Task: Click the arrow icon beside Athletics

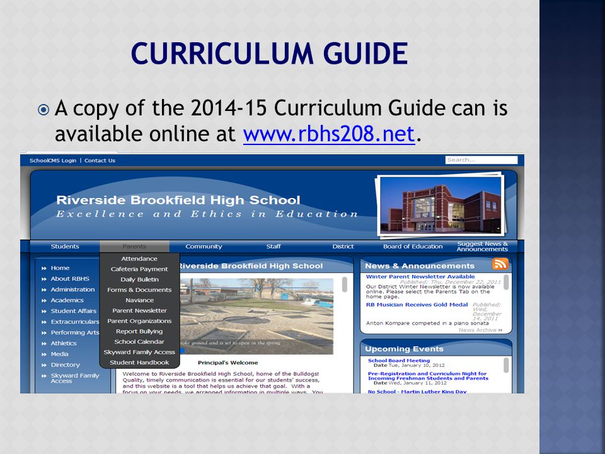Action: [44, 344]
